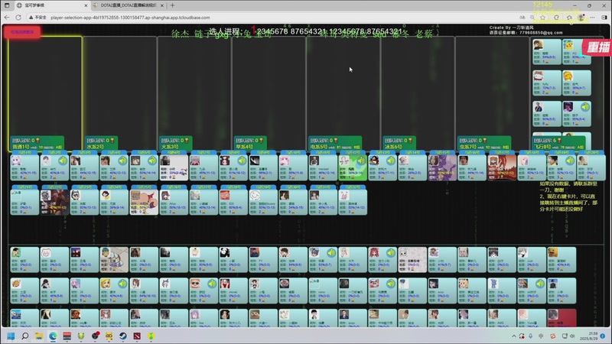Click the trophy icon in 冰系6号 label
This screenshot has height=344, width=612.
click(x=410, y=140)
